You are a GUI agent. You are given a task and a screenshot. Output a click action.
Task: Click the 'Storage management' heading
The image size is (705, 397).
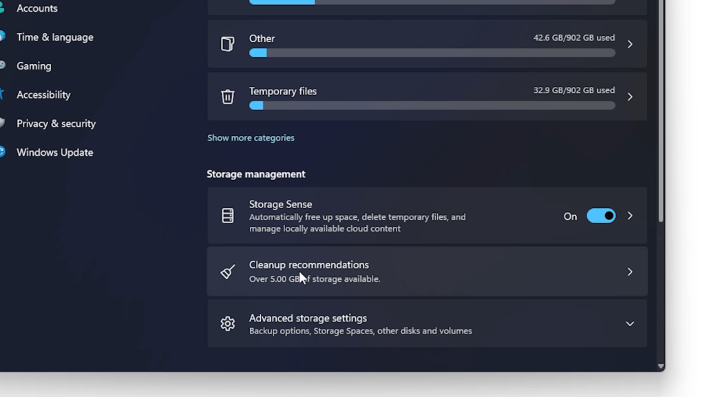(x=256, y=174)
